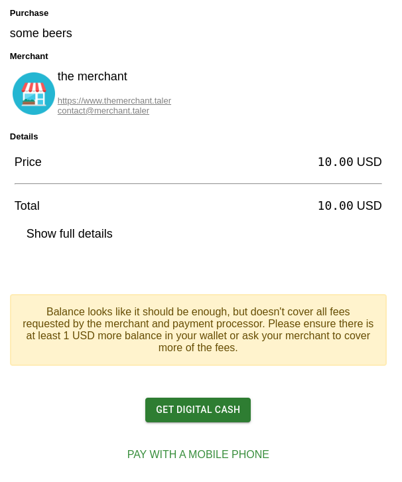Select the "some beers" purchase description

(x=41, y=33)
